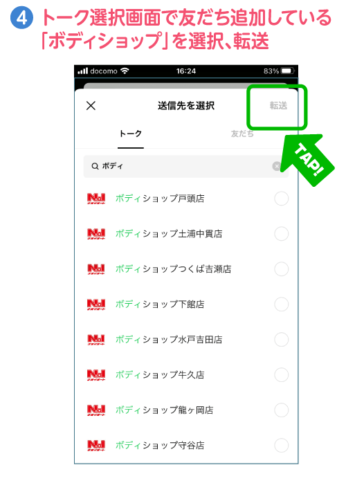Screen dimensions: 346x483
Task: Click the logo icon of ボディショップ守谷店
Action: pyautogui.click(x=96, y=446)
